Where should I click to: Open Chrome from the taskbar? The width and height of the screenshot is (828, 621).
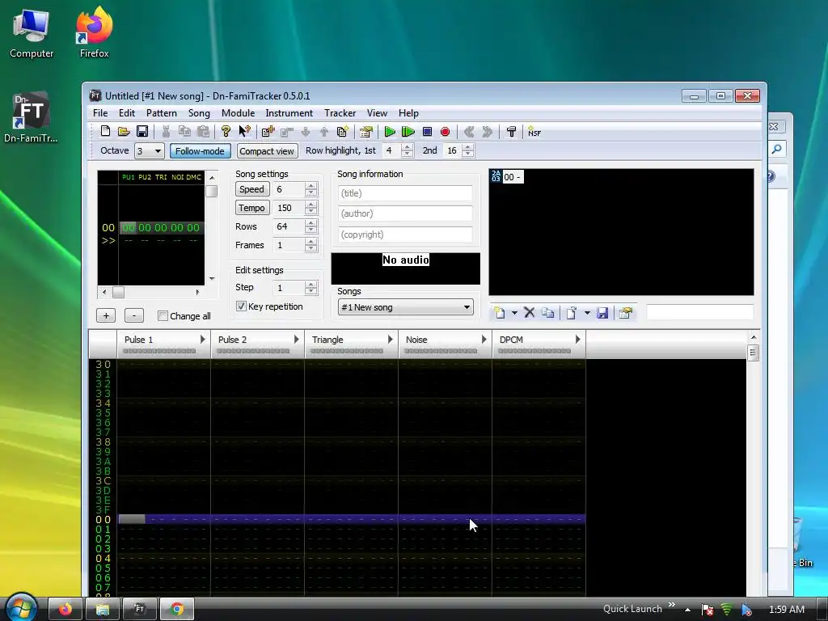point(177,609)
